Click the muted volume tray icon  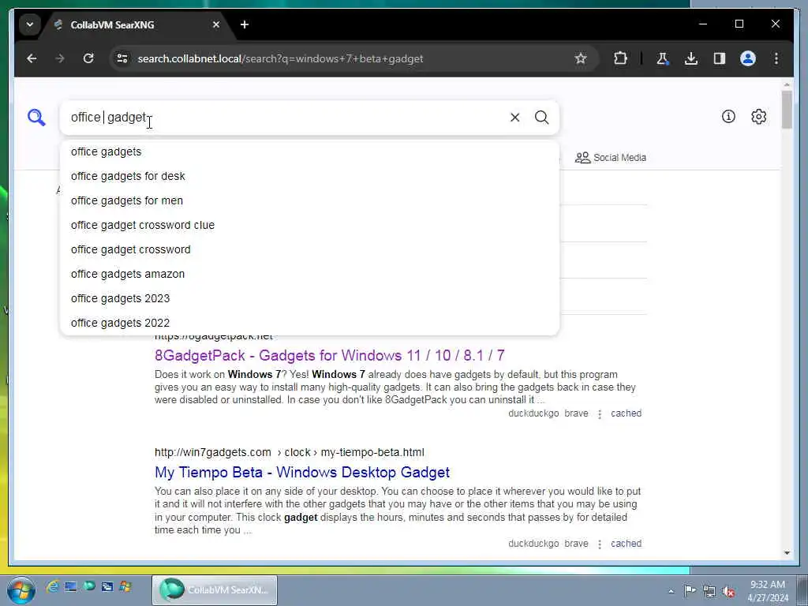pos(728,591)
